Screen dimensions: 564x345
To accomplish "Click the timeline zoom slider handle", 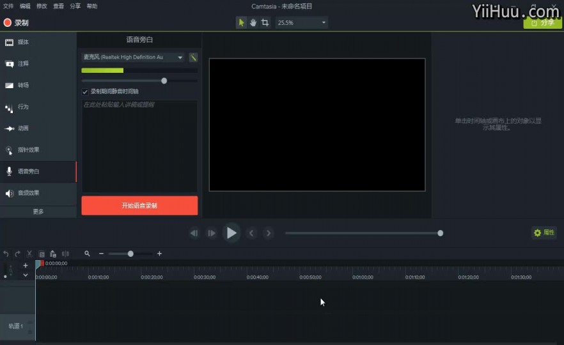I will 130,254.
